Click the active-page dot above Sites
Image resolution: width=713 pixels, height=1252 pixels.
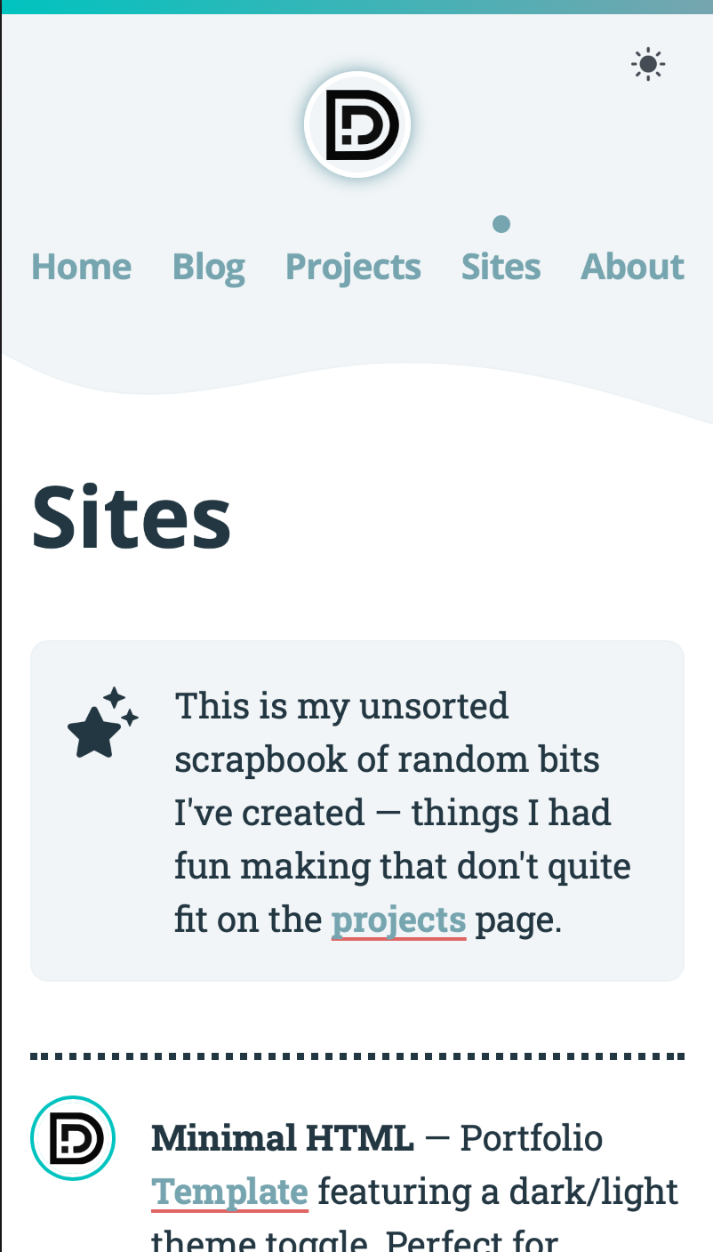(x=501, y=223)
